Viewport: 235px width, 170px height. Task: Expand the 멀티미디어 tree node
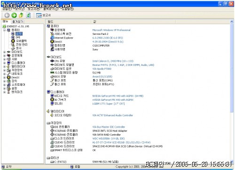4,66
